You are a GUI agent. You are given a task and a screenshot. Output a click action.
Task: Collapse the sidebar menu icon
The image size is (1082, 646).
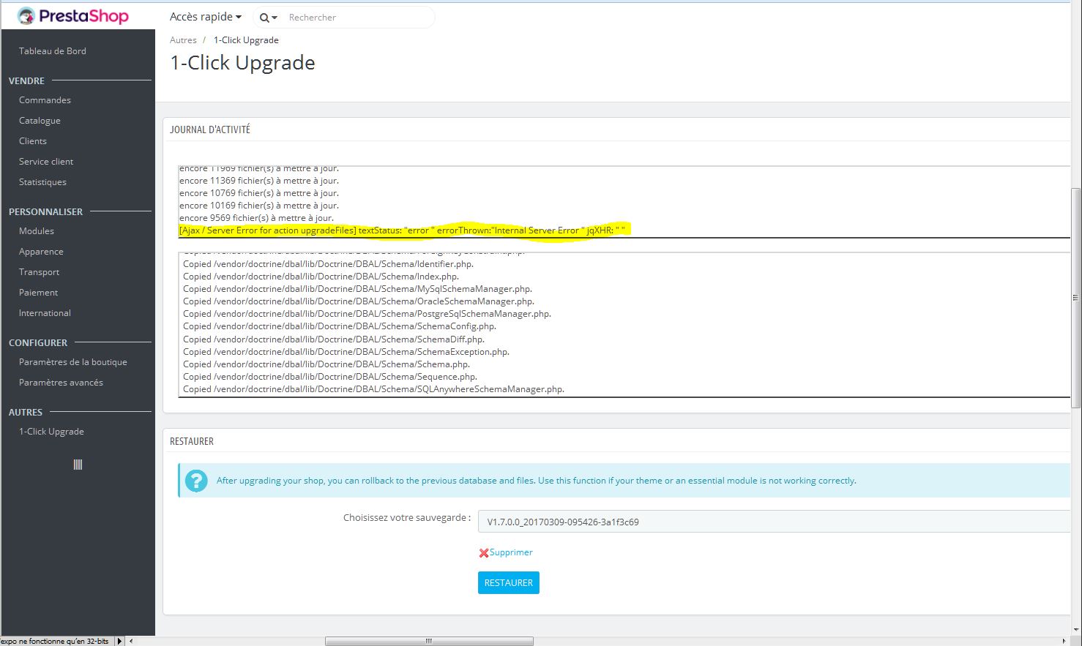78,465
